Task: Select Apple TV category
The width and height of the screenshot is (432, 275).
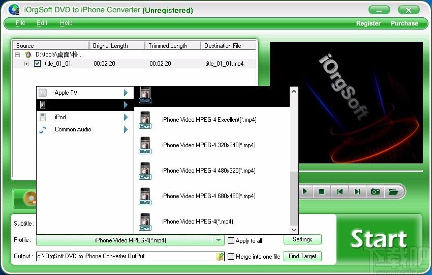Action: pyautogui.click(x=85, y=93)
